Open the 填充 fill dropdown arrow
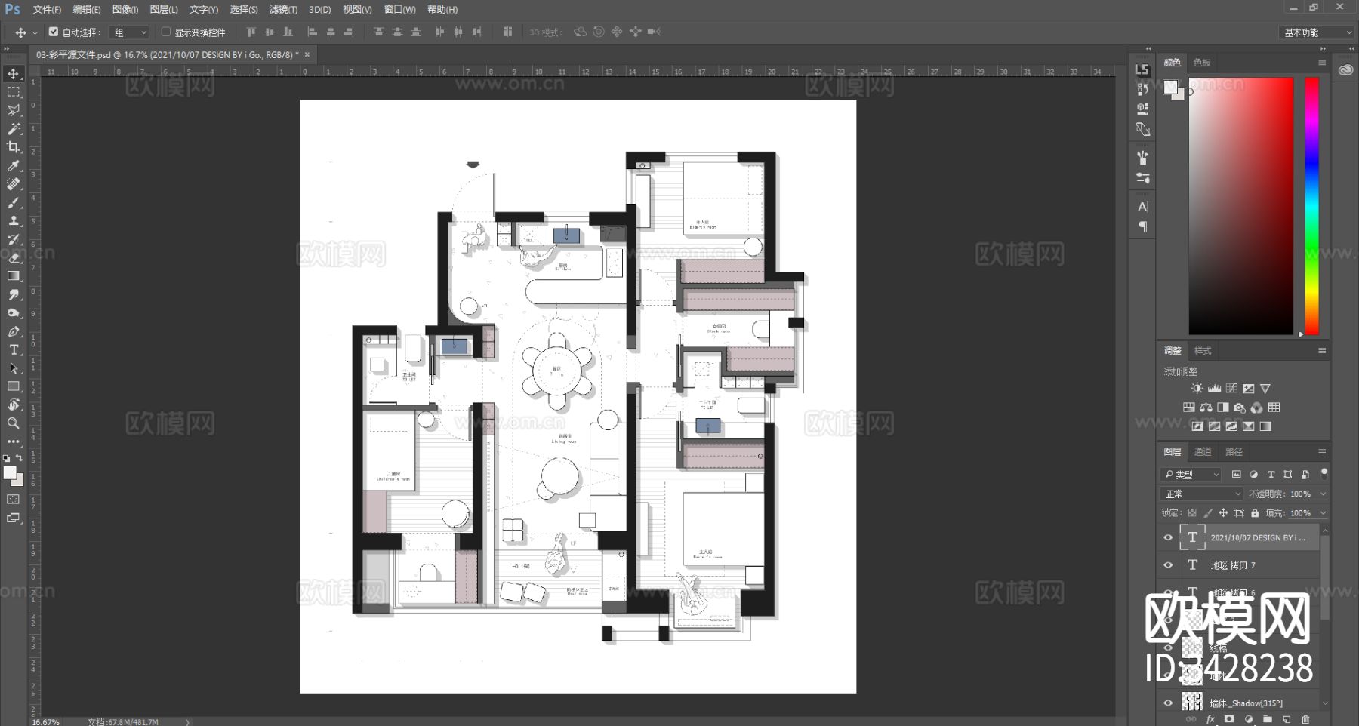Viewport: 1359px width, 726px height. point(1323,513)
